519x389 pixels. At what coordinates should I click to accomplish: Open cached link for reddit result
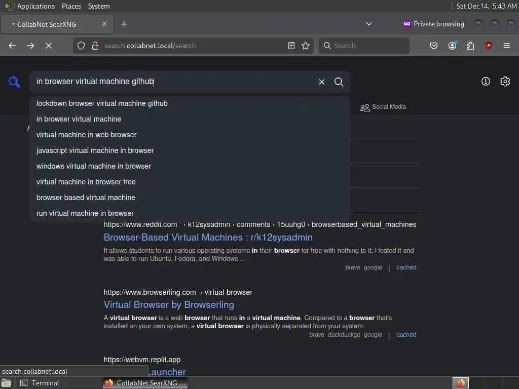406,267
